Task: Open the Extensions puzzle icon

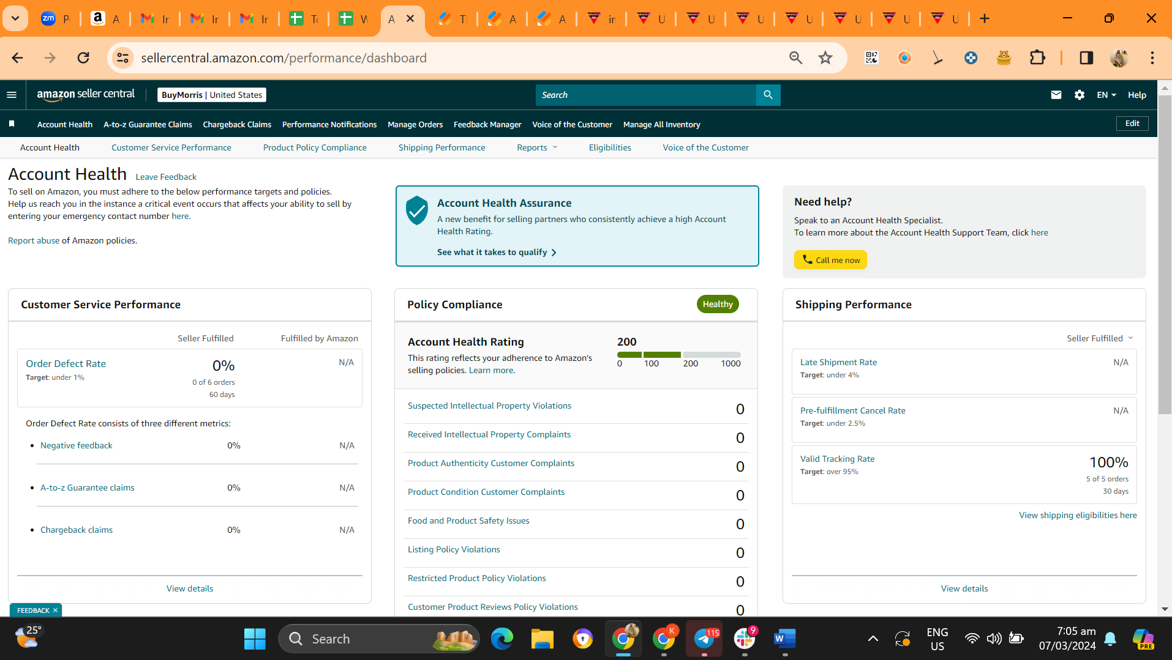Action: [1037, 58]
